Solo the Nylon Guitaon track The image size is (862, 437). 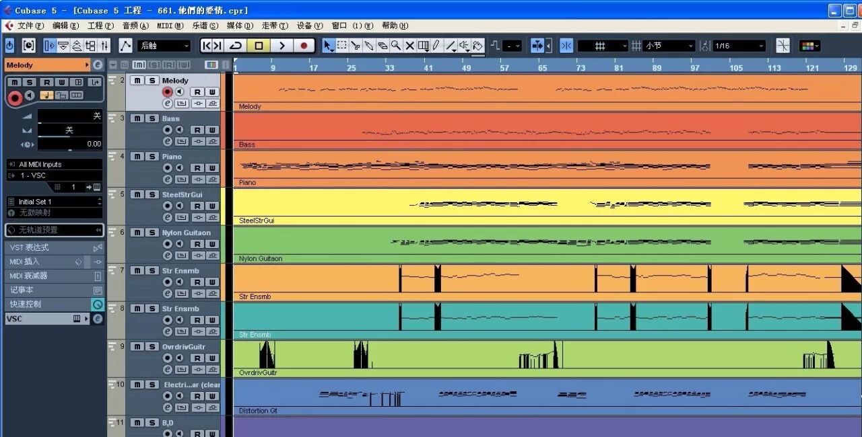(x=152, y=233)
